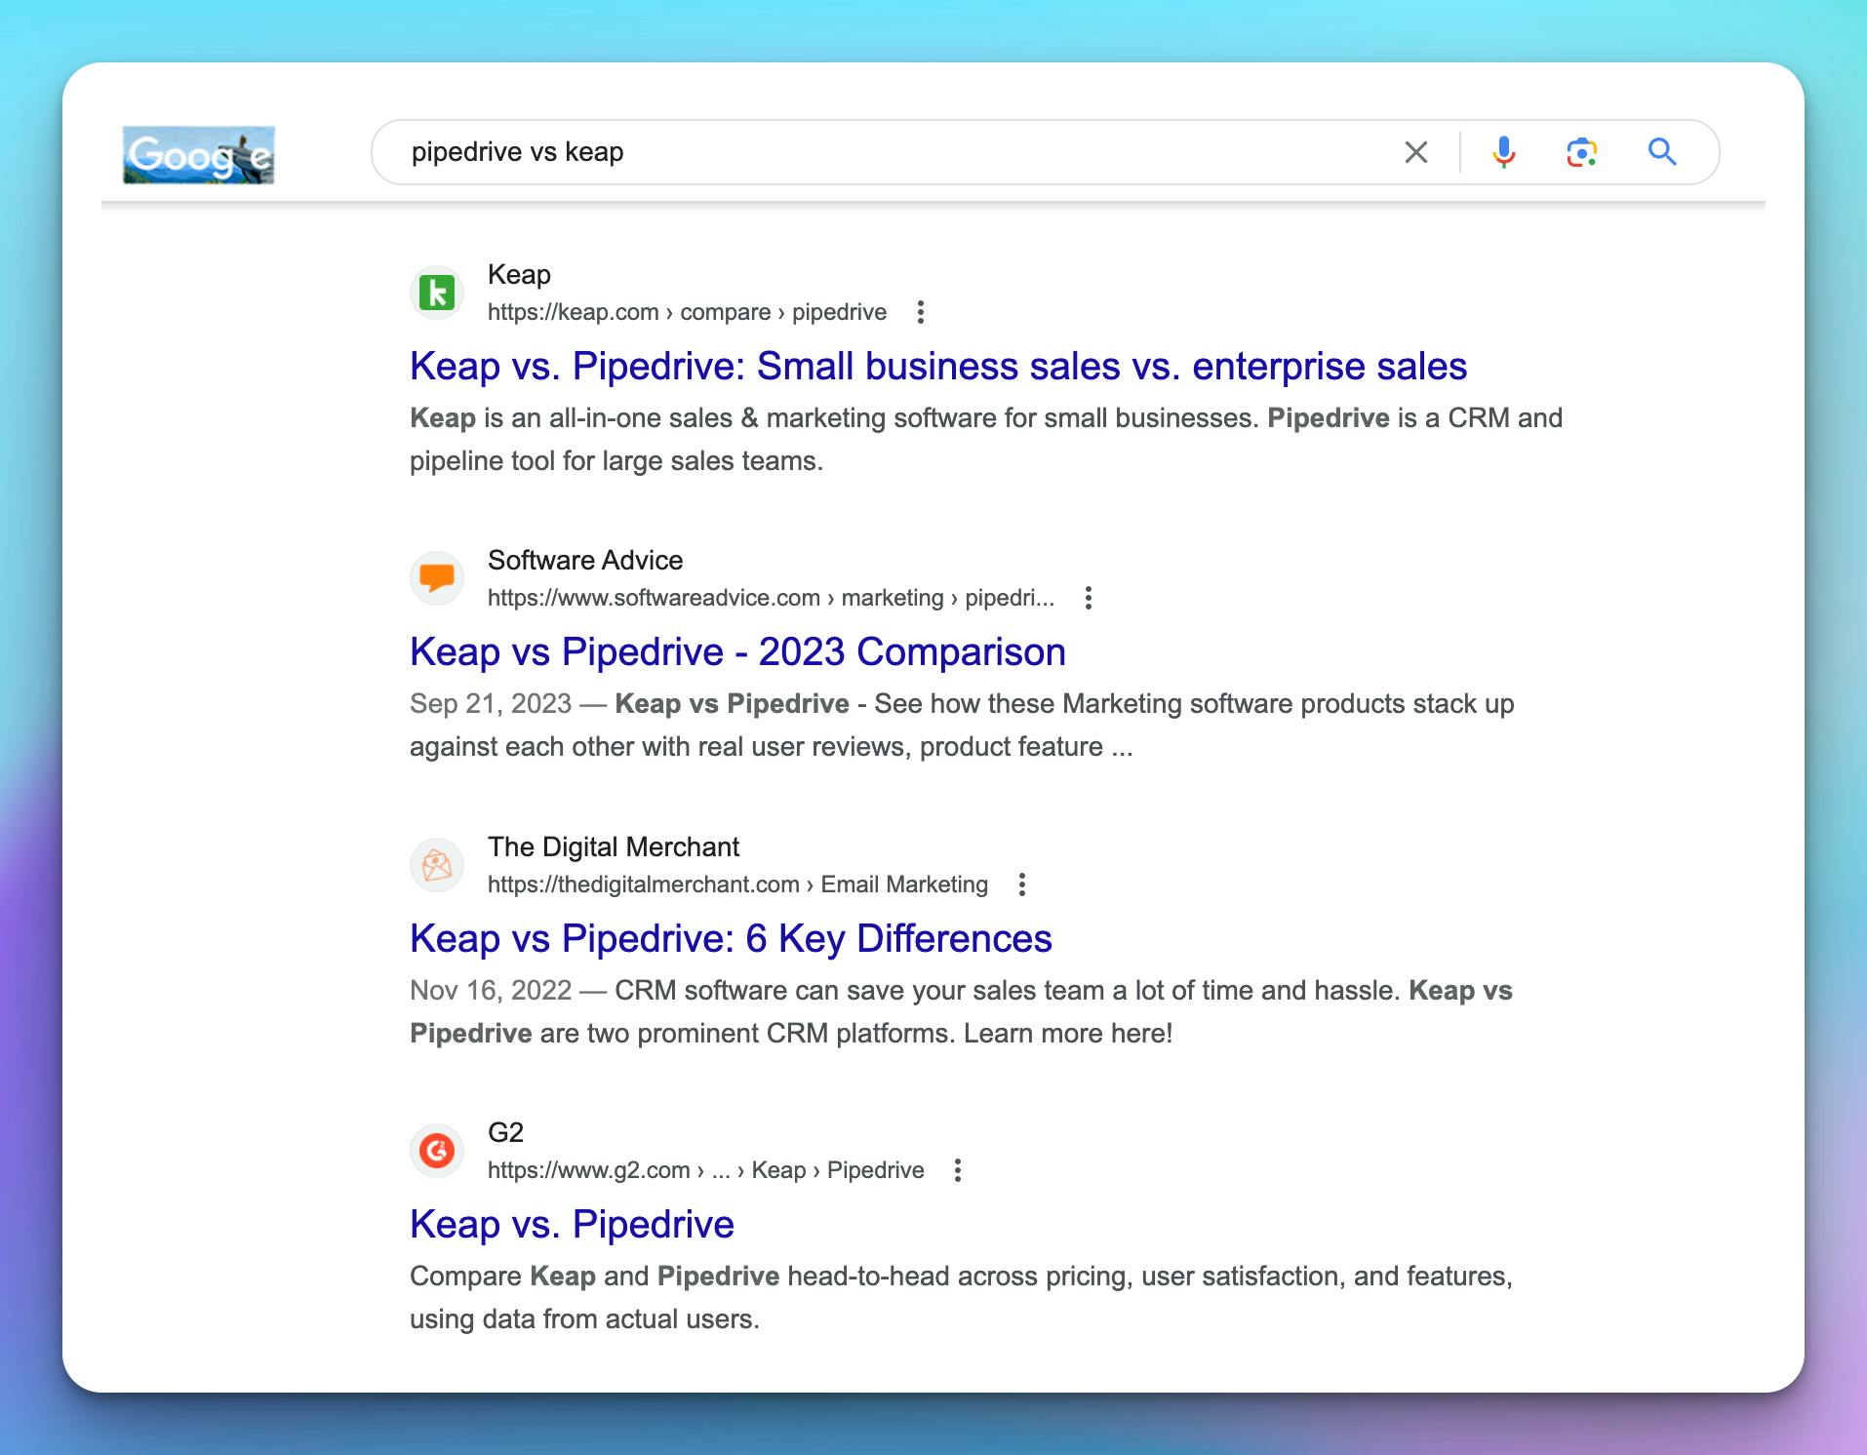Click thedigitalmerchant.com Email Marketing URL
1867x1455 pixels.
737,885
